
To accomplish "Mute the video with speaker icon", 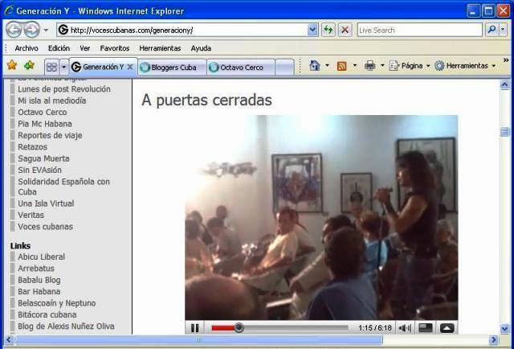I will [x=405, y=327].
